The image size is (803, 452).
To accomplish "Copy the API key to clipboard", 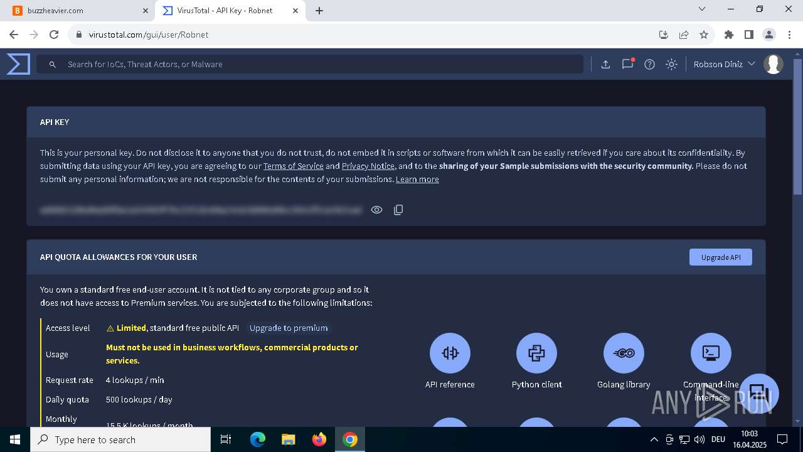I will point(398,210).
